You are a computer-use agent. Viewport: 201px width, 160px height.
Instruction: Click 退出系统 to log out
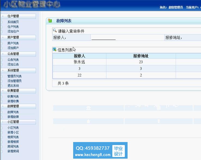click(13, 86)
